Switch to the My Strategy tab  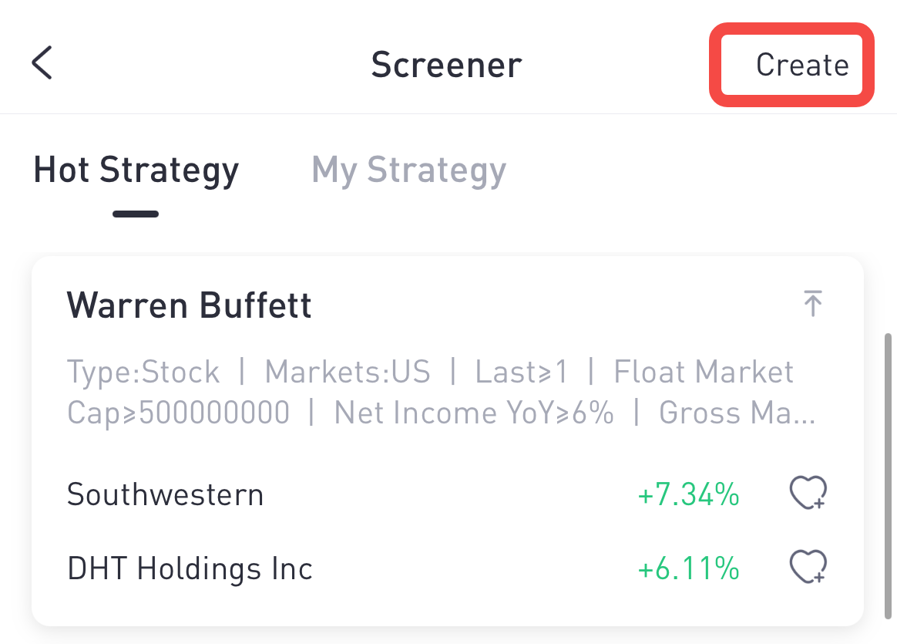point(408,170)
